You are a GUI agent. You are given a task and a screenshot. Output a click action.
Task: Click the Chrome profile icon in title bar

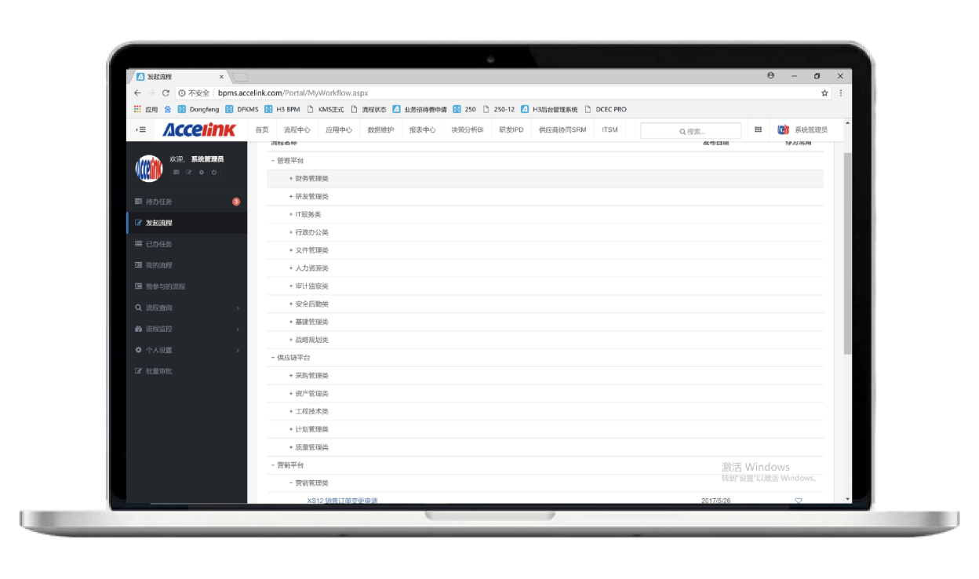(x=770, y=76)
